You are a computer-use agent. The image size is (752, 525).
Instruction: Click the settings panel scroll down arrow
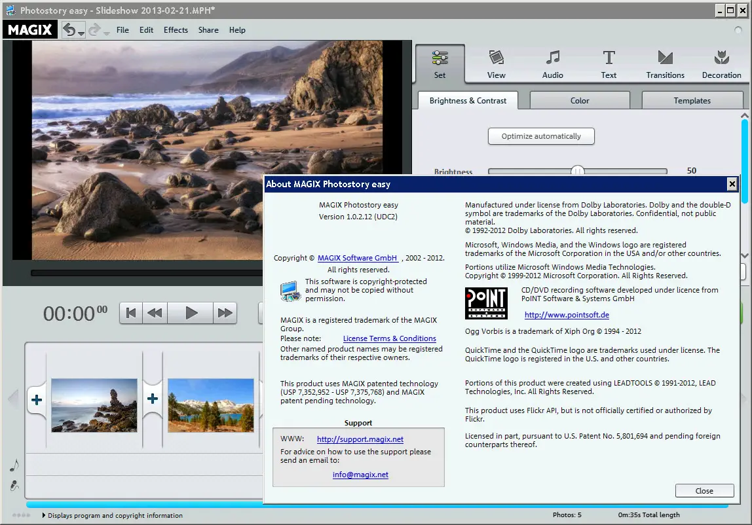pos(744,255)
